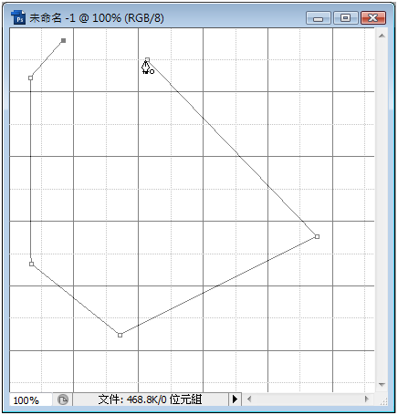
Task: Maximize the document window
Action: tap(345, 18)
